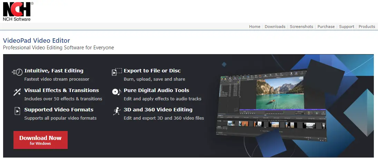Go to the Downloads page
Screen dimensions: 378x161
point(275,27)
